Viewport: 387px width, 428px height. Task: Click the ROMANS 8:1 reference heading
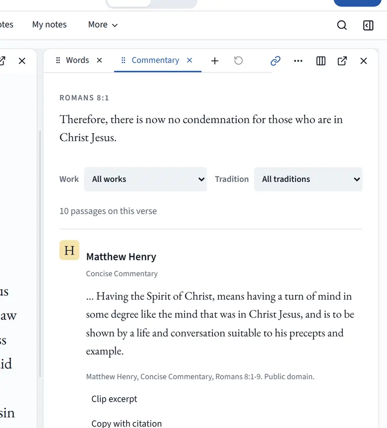[84, 98]
